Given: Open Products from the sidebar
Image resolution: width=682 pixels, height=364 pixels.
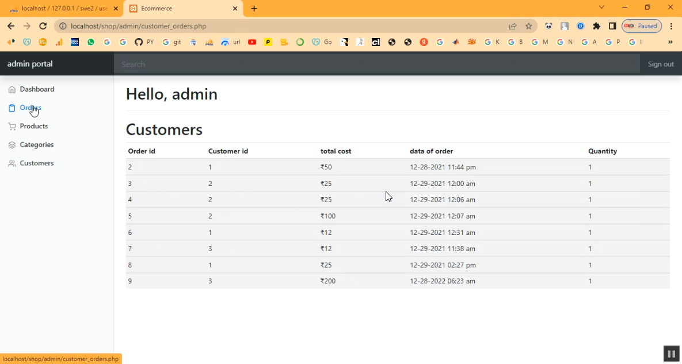Looking at the screenshot, I should click(x=33, y=126).
